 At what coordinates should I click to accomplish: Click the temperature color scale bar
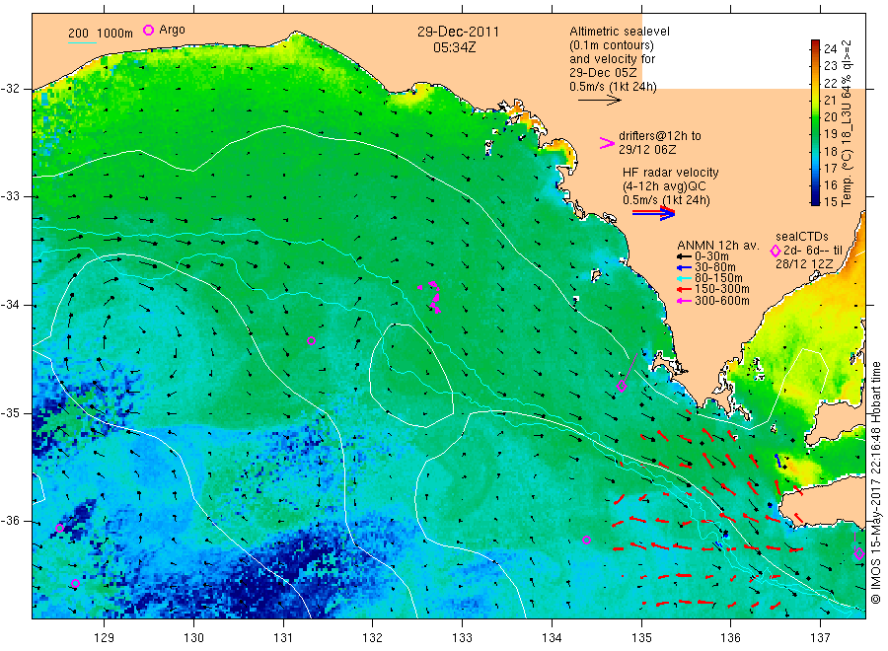pos(816,122)
